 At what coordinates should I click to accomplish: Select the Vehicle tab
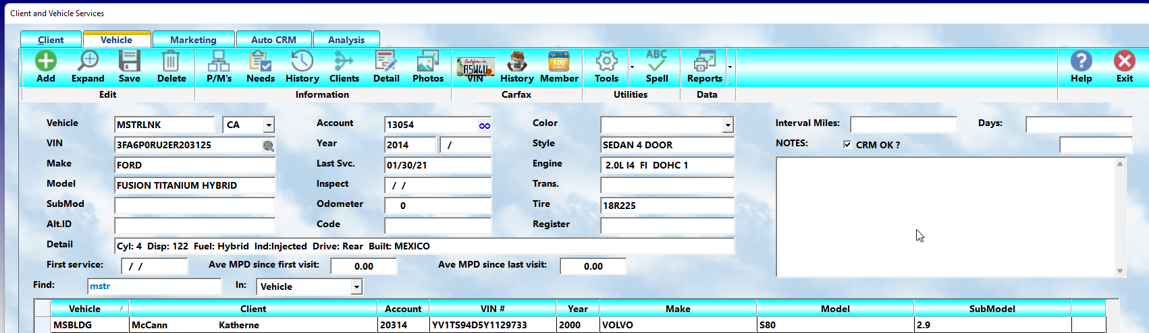(116, 40)
